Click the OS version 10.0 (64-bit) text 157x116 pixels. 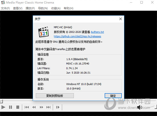point(73,89)
